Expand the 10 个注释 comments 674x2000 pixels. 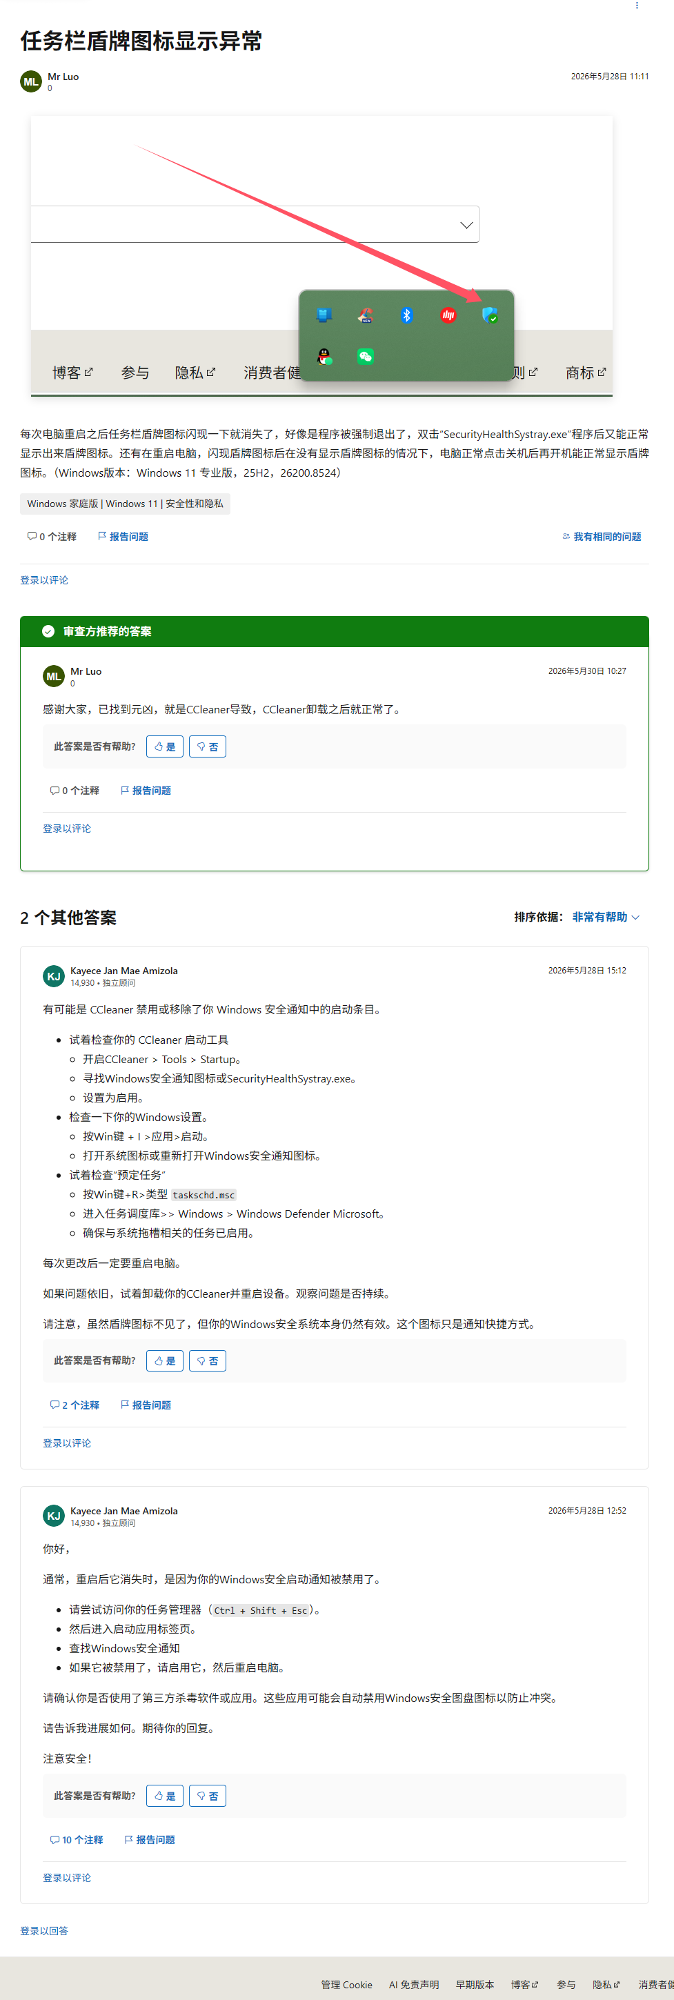point(76,1840)
